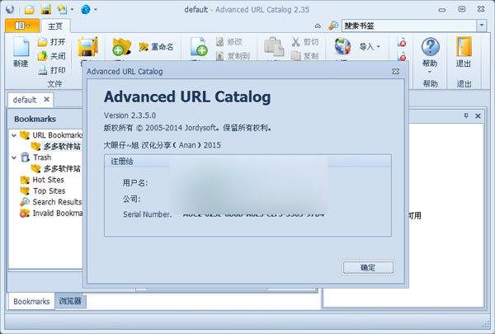Image resolution: width=495 pixels, height=334 pixels.
Task: Close the default document tab
Action: tap(47, 100)
